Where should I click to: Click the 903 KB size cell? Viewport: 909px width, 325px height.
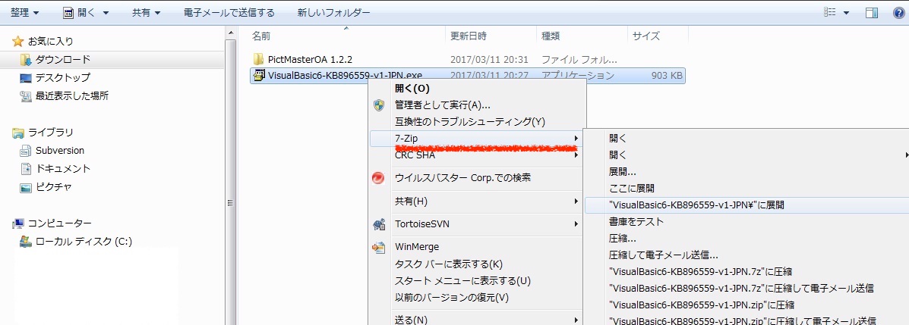coord(667,76)
